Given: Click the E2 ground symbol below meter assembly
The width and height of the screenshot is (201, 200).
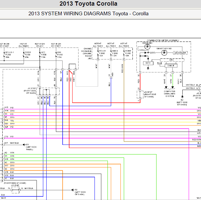Looking at the screenshot, I should [x=182, y=97].
